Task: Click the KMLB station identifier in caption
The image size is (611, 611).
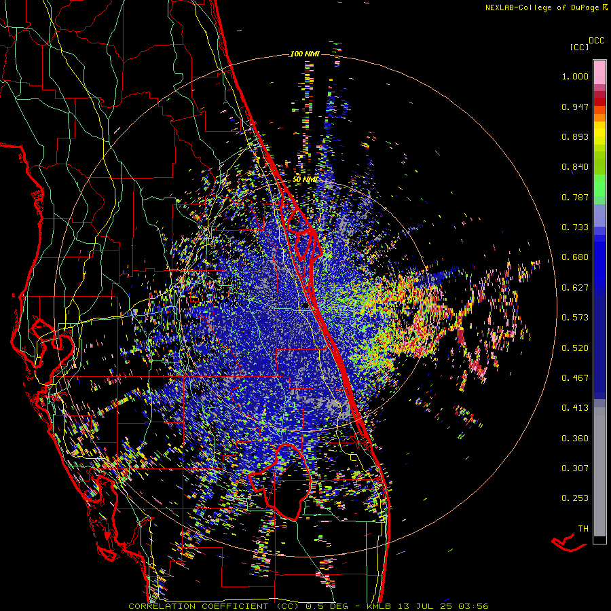Action: (x=379, y=606)
